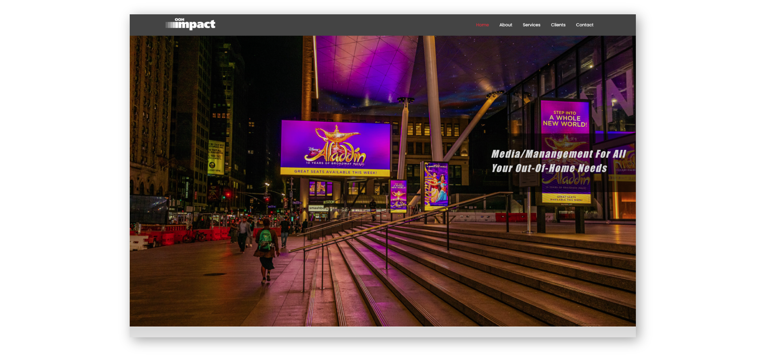Image resolution: width=764 pixels, height=356 pixels.
Task: Click the gray bar below the hero image
Action: [x=382, y=332]
